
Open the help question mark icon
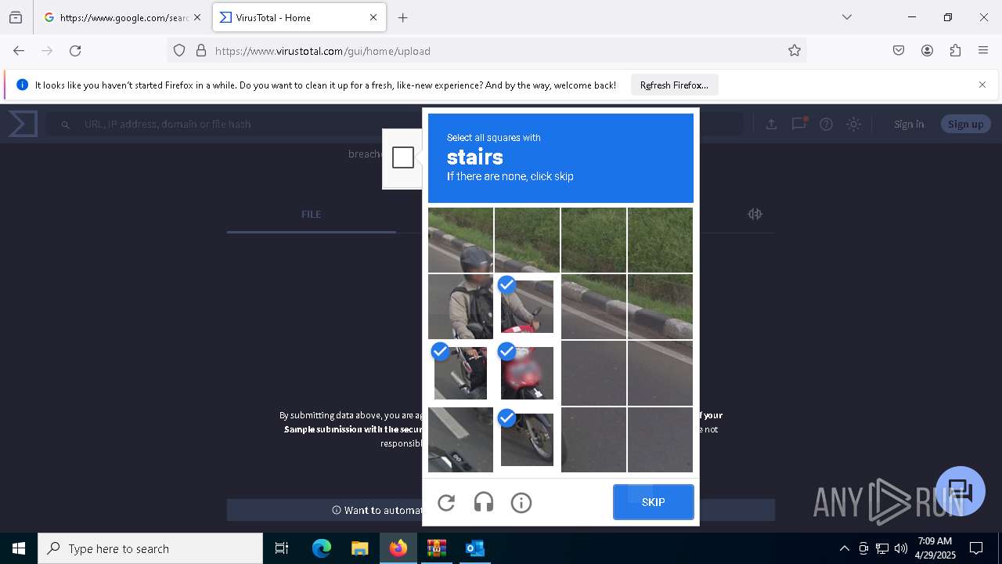[x=826, y=124]
